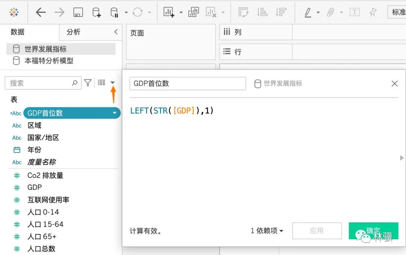Click the save disk icon
The height and width of the screenshot is (255, 406).
[78, 12]
